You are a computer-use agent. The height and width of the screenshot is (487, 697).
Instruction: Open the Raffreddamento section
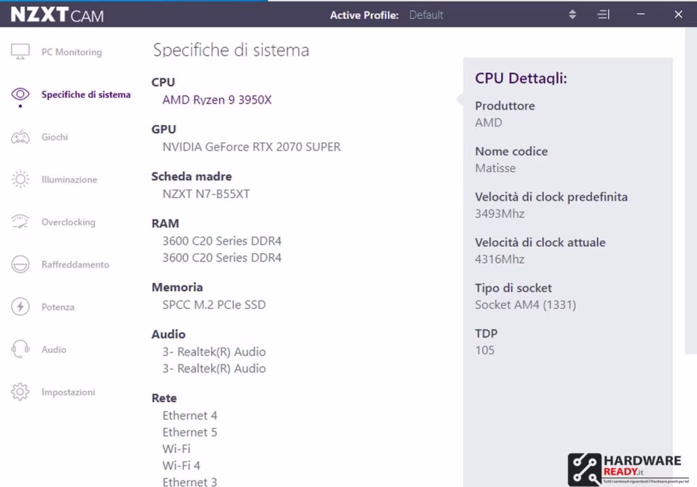point(75,265)
